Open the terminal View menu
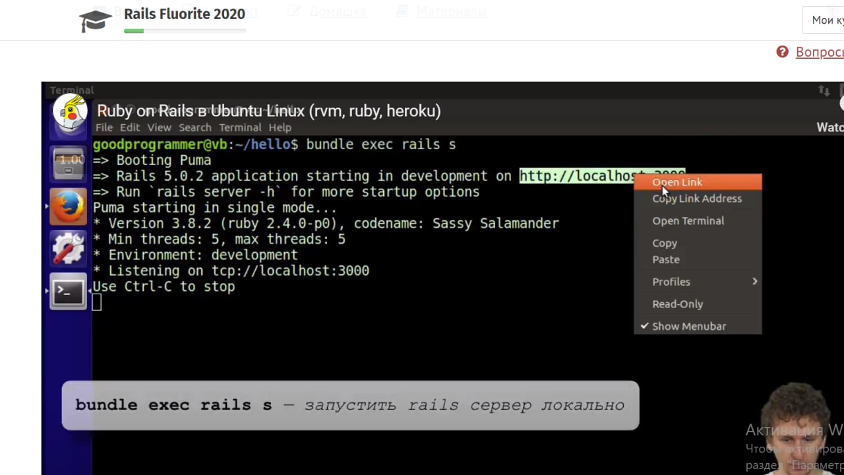 (159, 127)
